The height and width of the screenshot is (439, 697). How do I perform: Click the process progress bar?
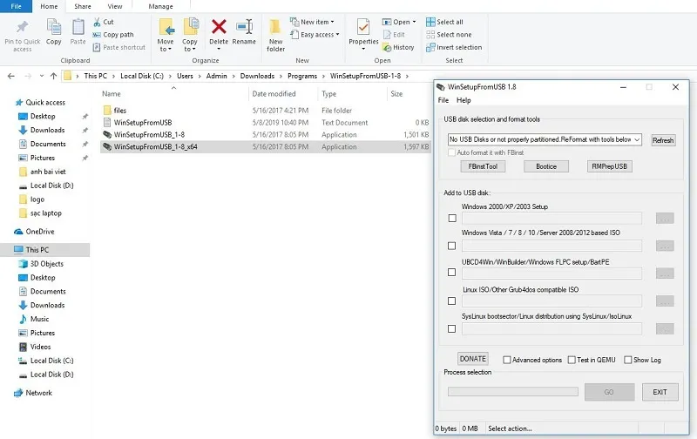[x=512, y=391]
